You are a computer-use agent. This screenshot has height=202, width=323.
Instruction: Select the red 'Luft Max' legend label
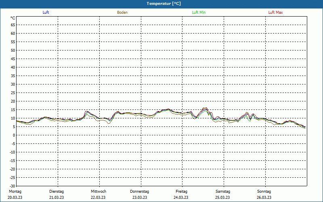coord(275,13)
